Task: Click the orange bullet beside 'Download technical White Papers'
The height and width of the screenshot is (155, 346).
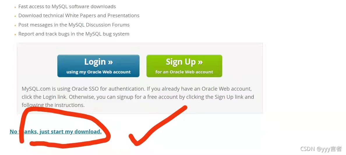Action: point(15,16)
